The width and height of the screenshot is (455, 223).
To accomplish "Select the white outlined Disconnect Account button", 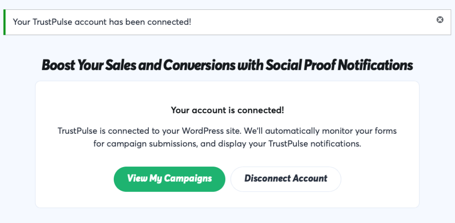I will 286,179.
